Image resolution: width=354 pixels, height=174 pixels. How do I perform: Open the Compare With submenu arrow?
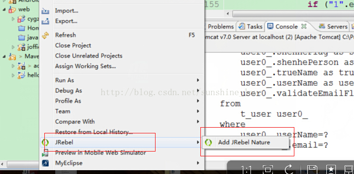coord(198,121)
